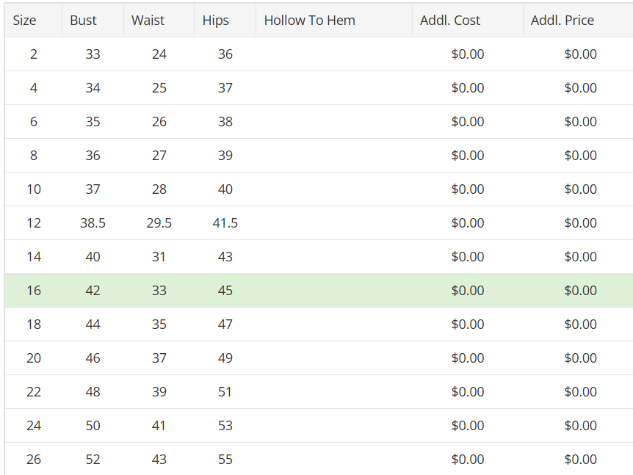The image size is (633, 475).
Task: Select the size 14 row
Action: [319, 257]
